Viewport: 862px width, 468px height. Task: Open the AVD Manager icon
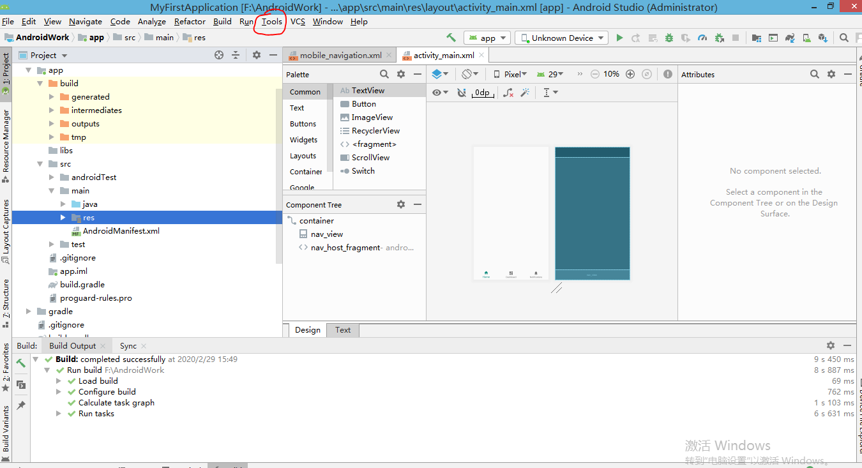(806, 38)
